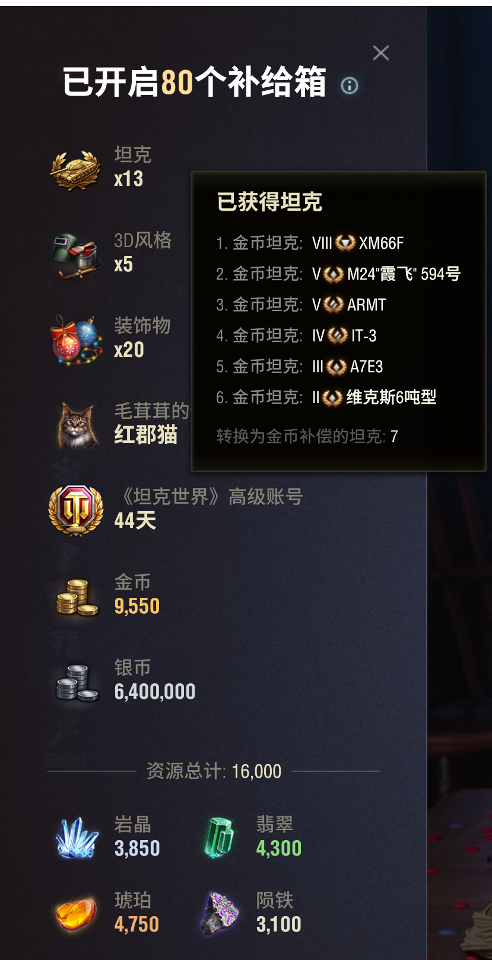The image size is (492, 960).
Task: Click the Maine Coon cat portrait
Action: pos(78,425)
